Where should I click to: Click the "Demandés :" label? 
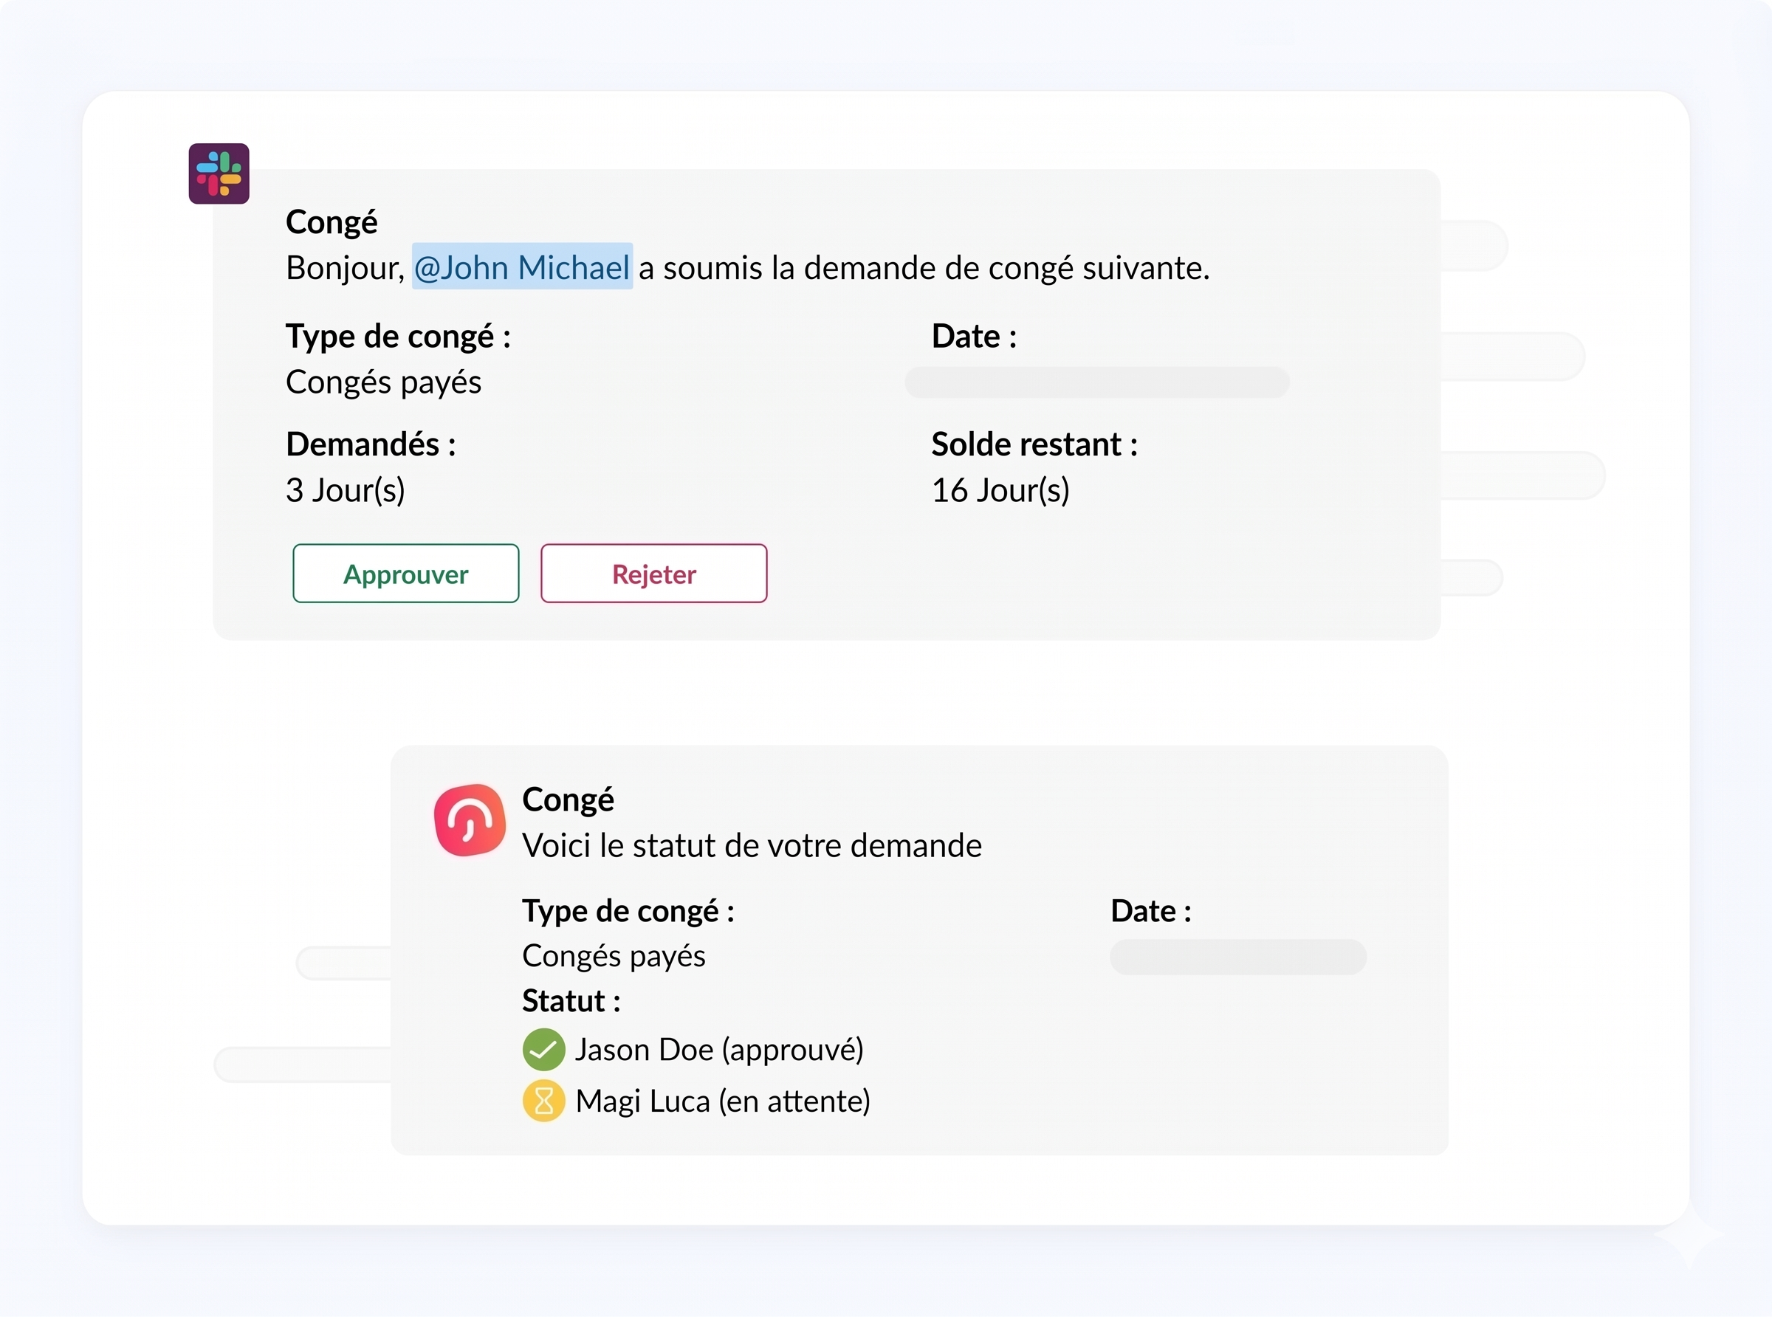pos(371,444)
